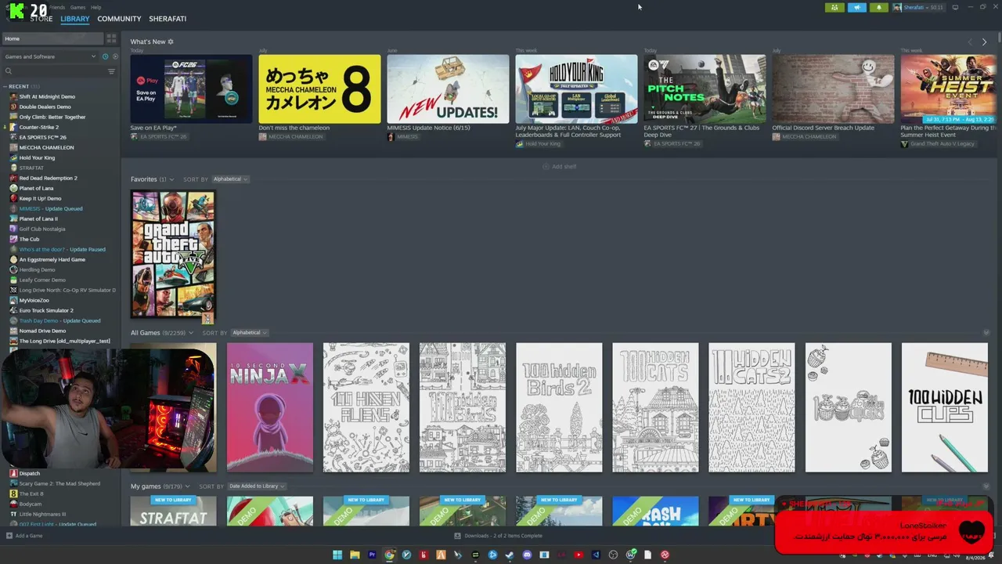Select 'Shift At Midnight Demo' in the list

[x=47, y=96]
